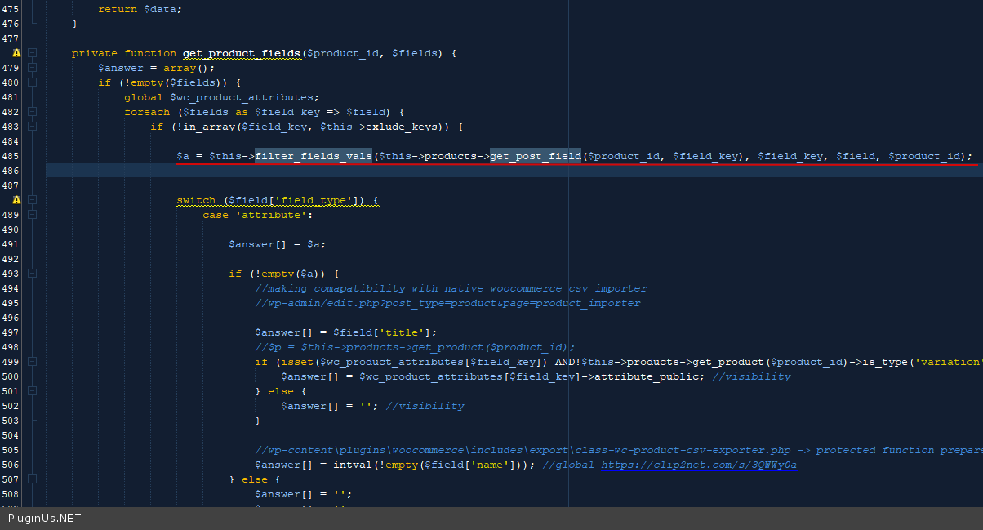Collapse the isset($wc_product_attributes) if block
The width and height of the screenshot is (983, 530).
coord(32,362)
